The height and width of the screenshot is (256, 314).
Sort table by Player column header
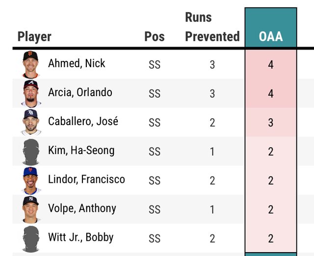tap(34, 37)
